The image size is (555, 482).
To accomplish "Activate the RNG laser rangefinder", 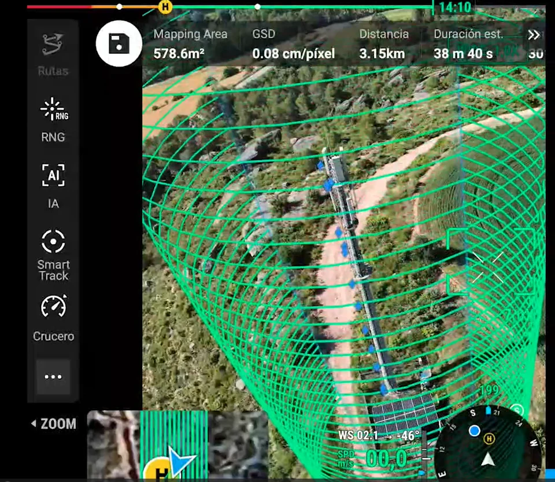I will tap(53, 119).
